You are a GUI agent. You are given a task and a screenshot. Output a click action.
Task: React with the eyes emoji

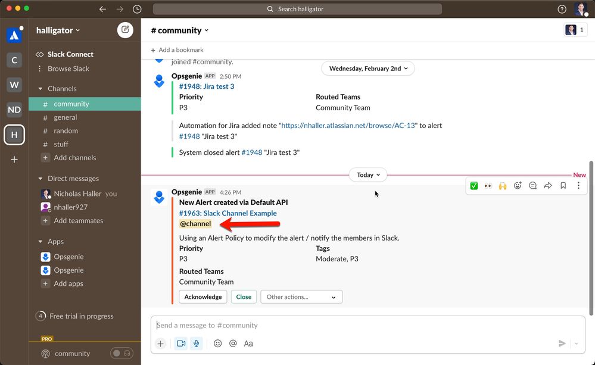pyautogui.click(x=488, y=186)
